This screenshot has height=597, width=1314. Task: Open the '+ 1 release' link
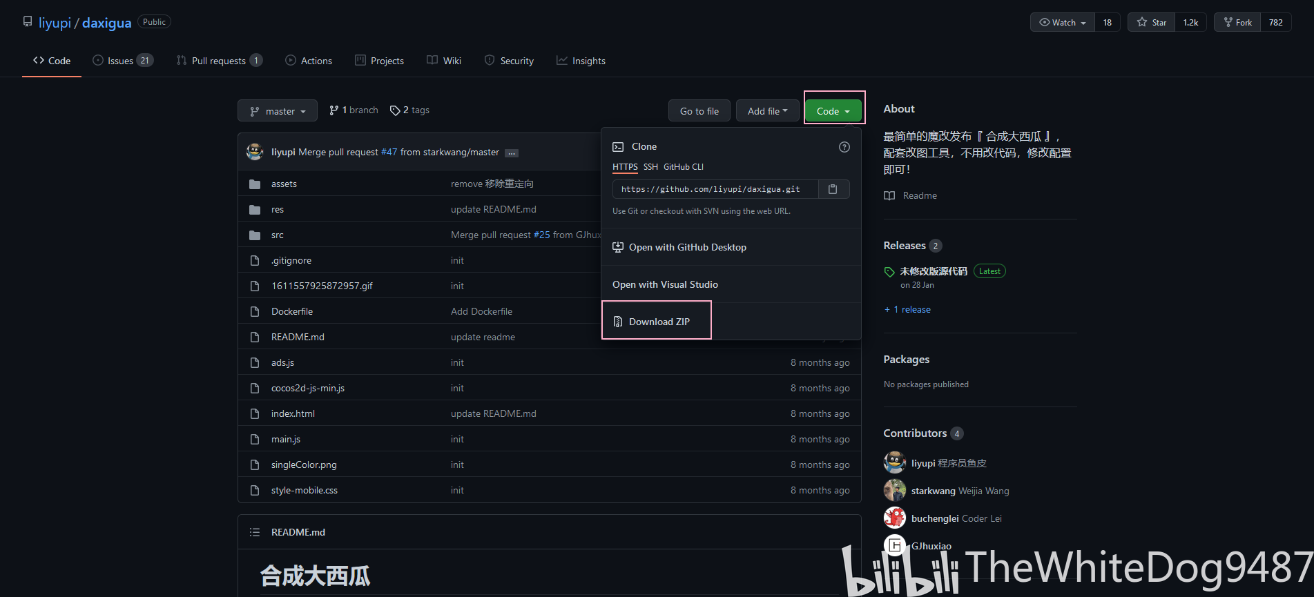(x=907, y=310)
